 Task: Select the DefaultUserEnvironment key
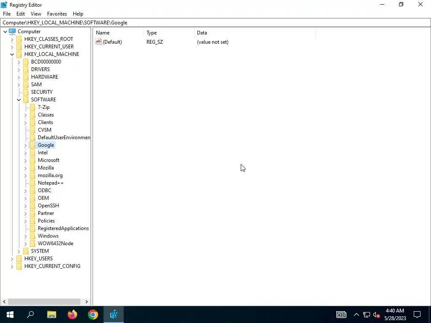click(64, 138)
